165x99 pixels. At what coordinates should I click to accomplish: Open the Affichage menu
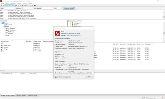13,3
